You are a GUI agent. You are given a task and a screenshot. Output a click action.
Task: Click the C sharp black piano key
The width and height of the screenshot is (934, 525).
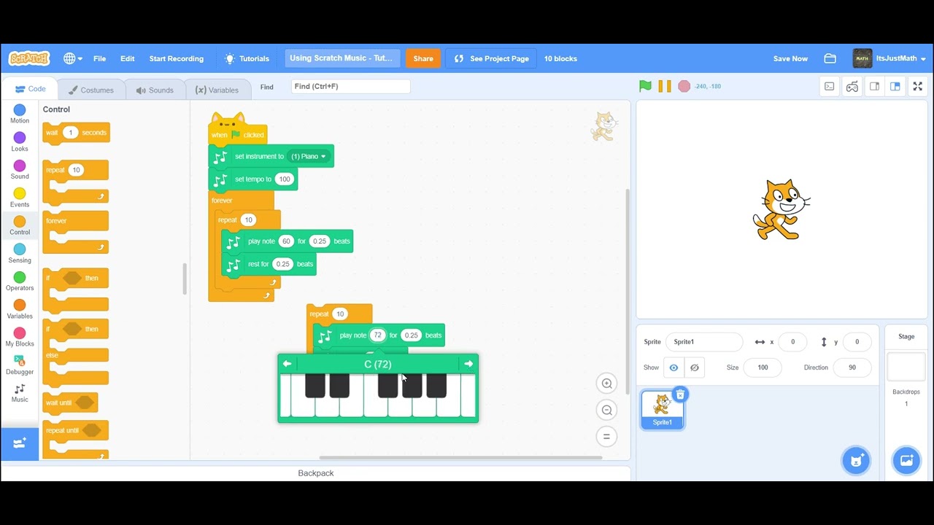tap(315, 386)
